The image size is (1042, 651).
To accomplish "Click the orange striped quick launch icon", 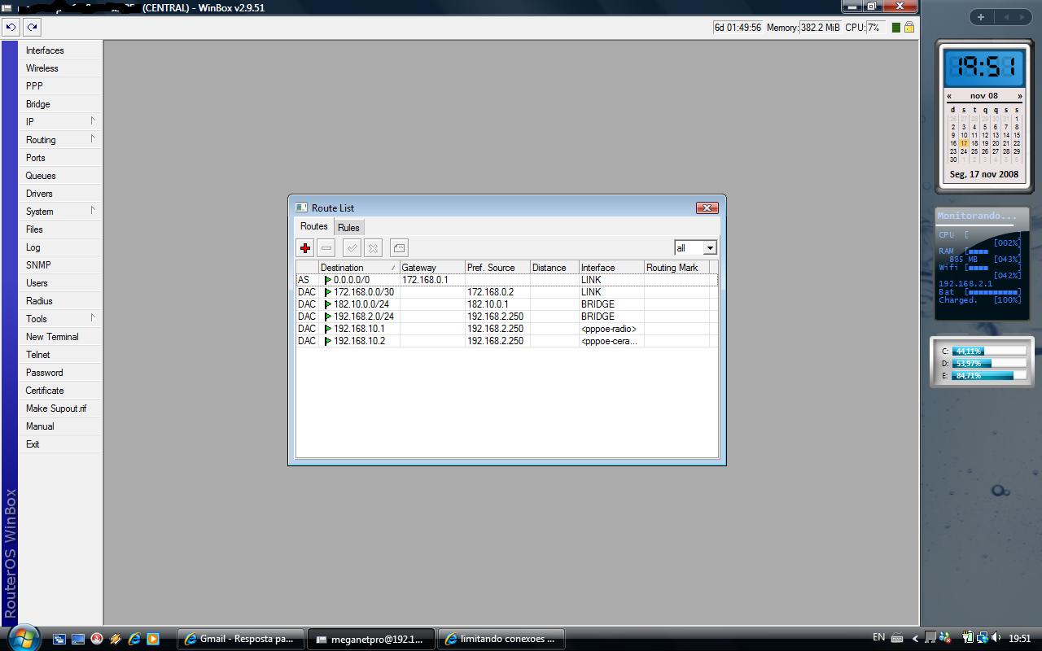I will [x=116, y=639].
